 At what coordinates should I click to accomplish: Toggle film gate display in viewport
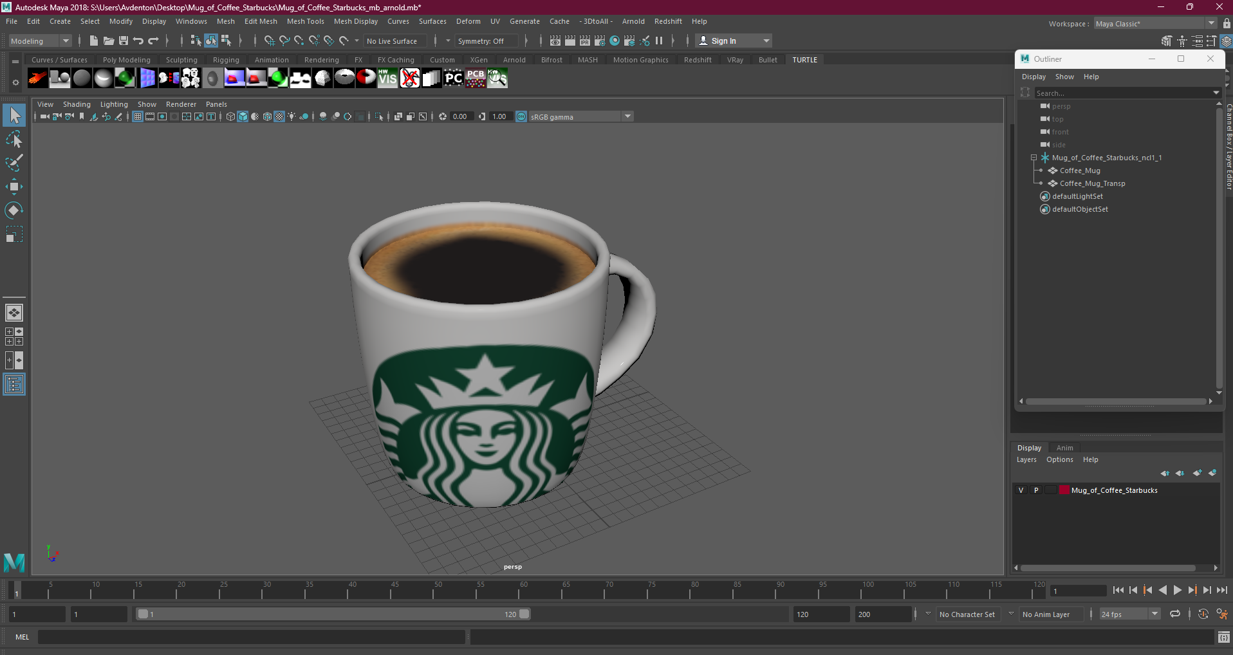[150, 116]
